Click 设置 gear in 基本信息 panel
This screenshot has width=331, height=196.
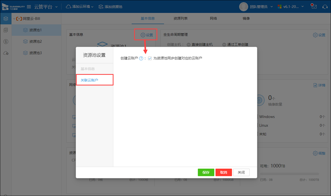click(x=147, y=35)
